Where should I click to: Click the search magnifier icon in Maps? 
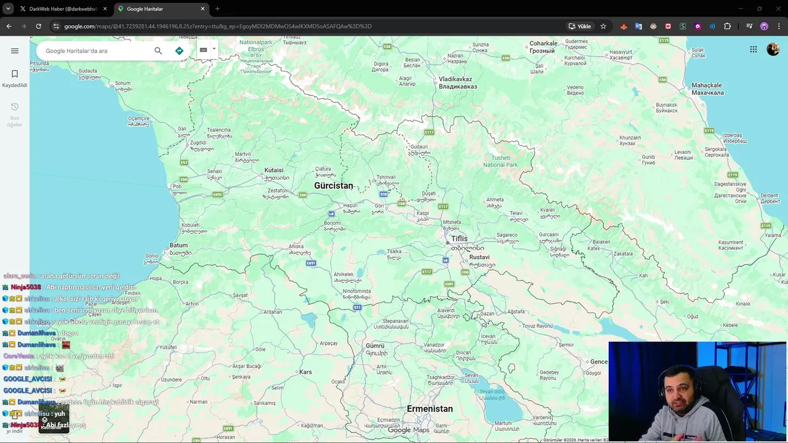coord(158,50)
